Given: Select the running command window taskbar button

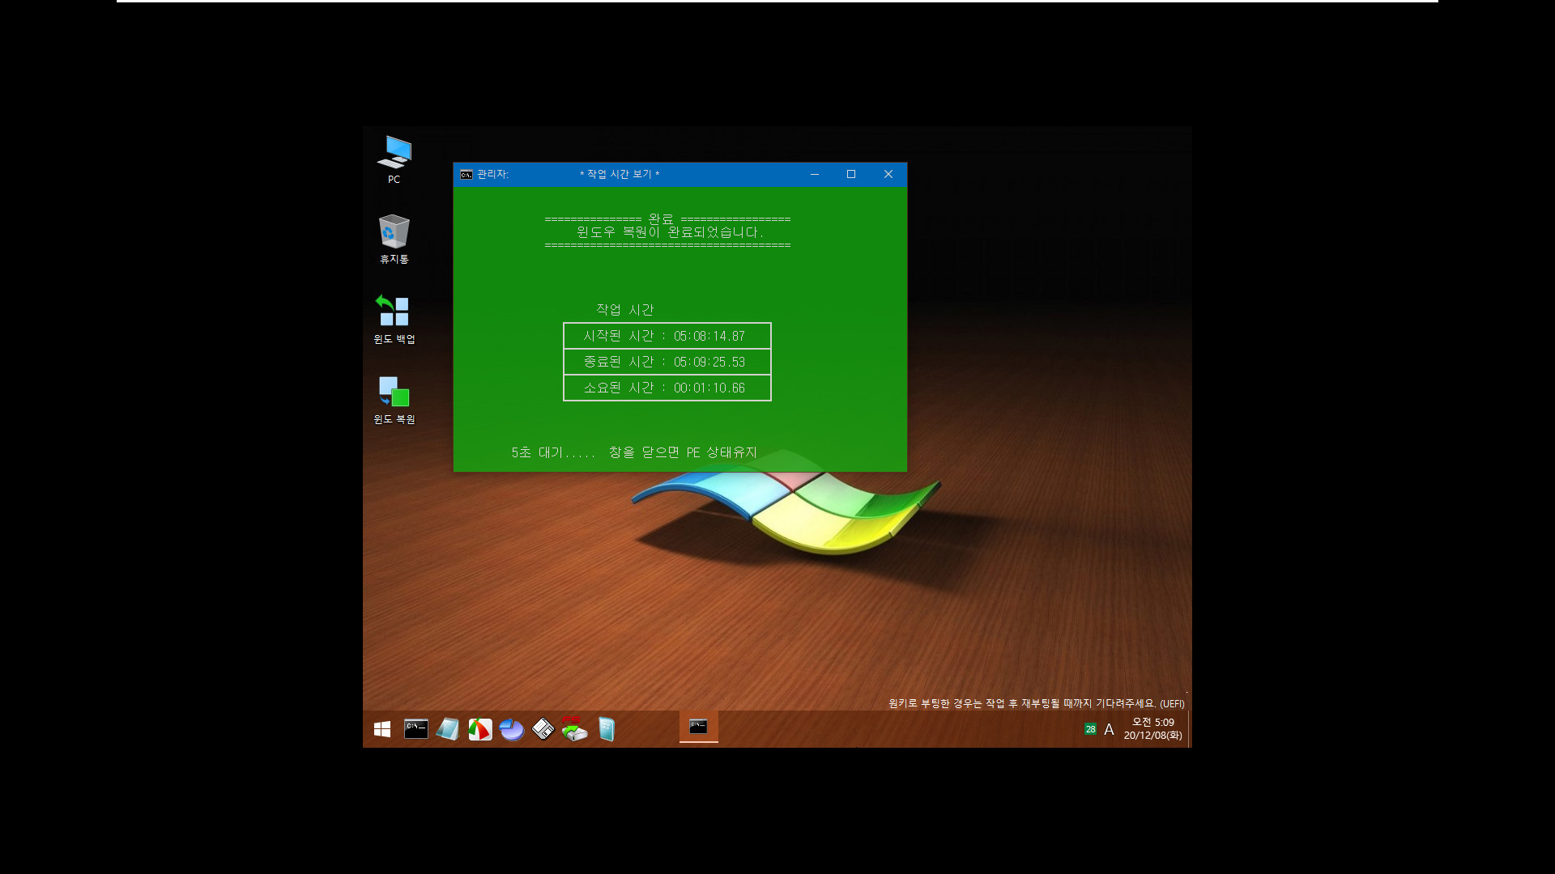Looking at the screenshot, I should coord(698,728).
